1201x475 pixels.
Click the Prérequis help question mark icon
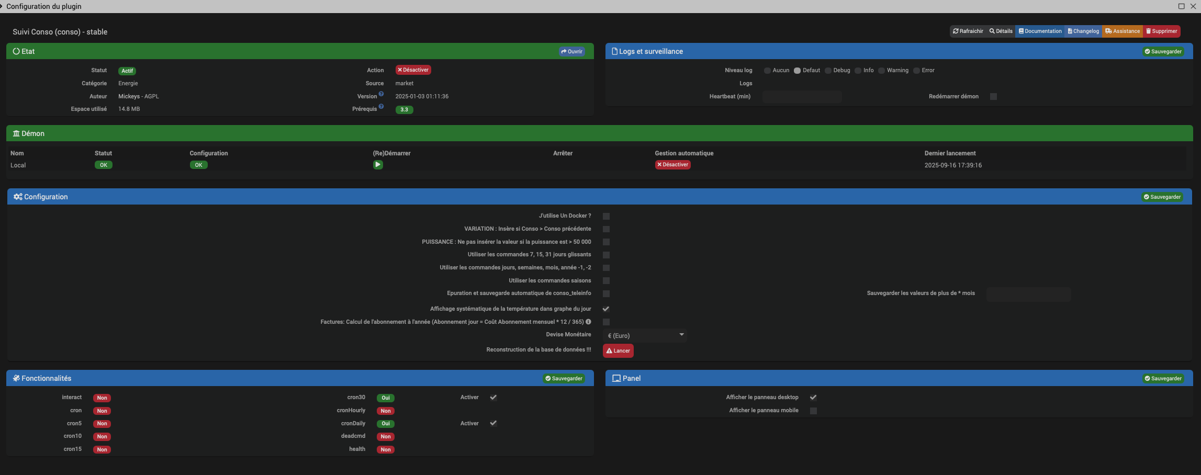coord(381,107)
